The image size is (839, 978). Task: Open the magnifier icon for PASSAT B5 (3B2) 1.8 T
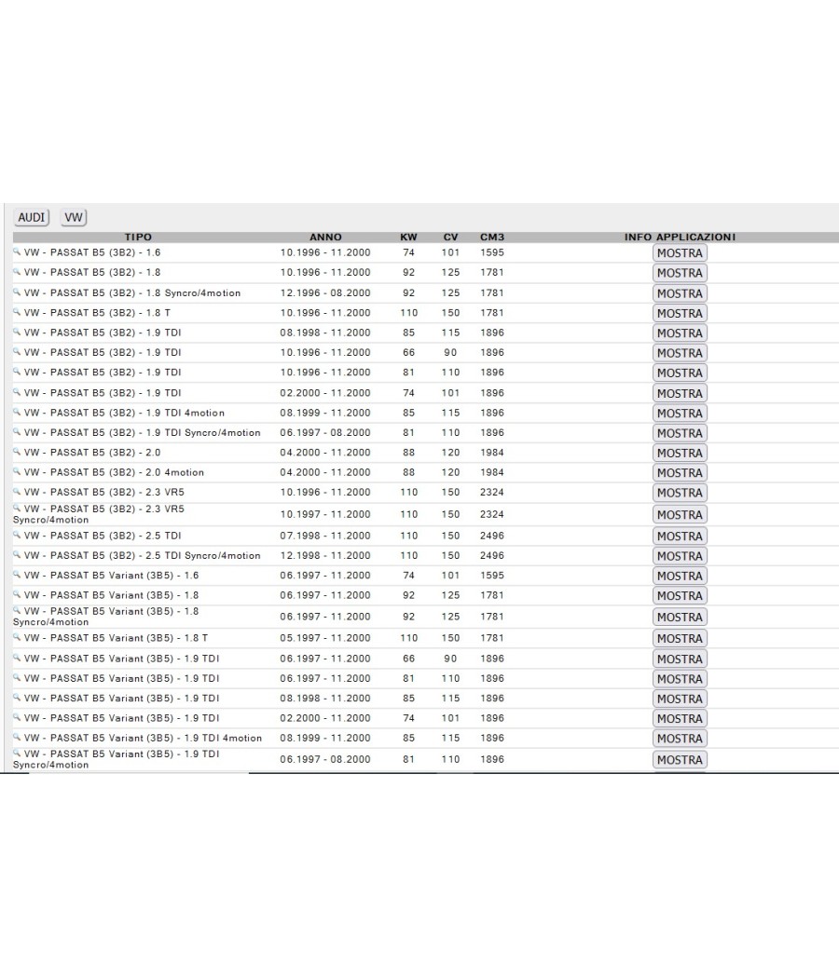(x=17, y=312)
